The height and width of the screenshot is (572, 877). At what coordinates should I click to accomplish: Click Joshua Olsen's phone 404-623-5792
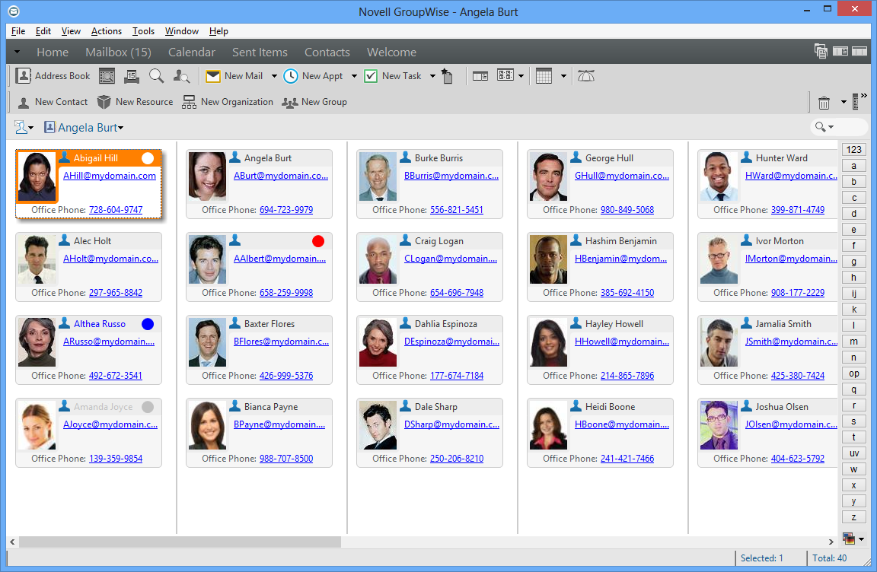(x=798, y=459)
